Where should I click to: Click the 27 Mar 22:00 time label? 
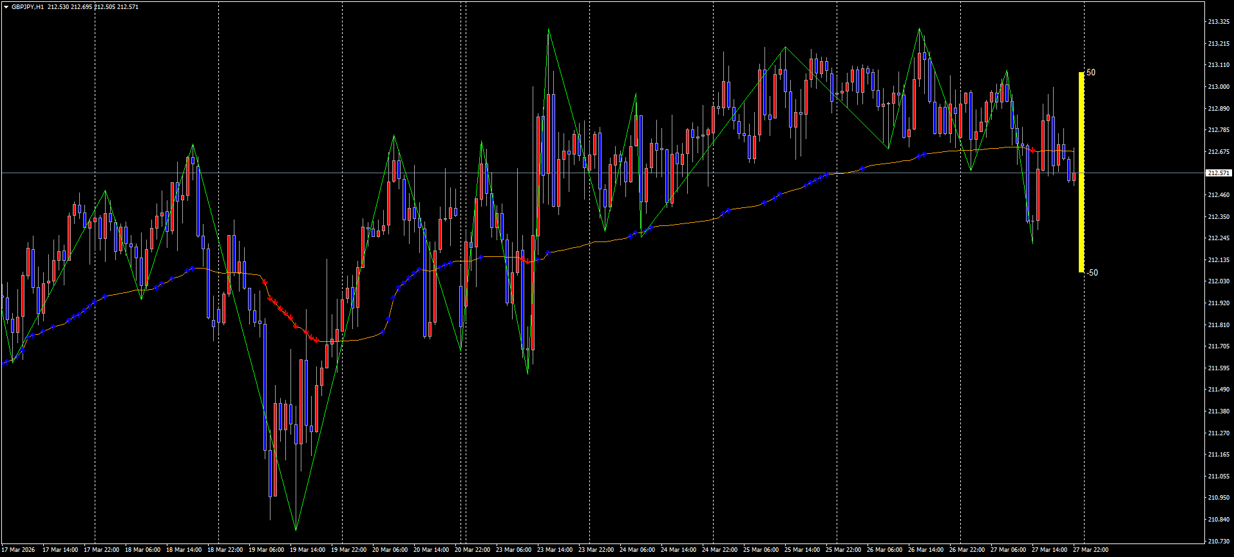(1090, 550)
